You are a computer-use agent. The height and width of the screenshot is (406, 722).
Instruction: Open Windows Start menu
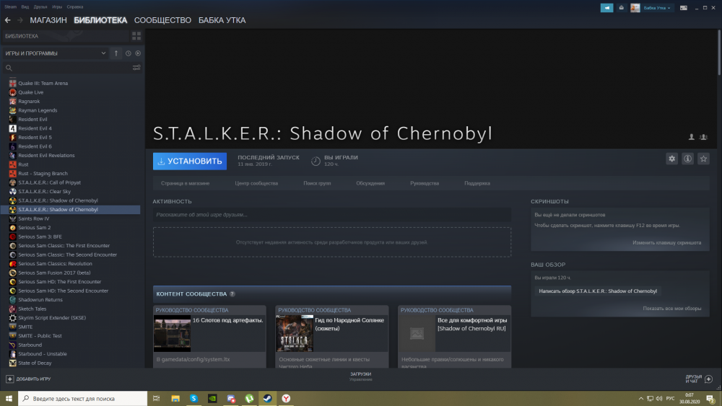click(x=9, y=398)
